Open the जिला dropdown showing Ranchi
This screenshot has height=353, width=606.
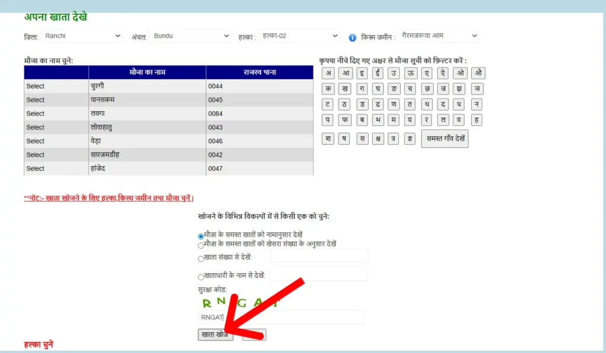point(82,36)
